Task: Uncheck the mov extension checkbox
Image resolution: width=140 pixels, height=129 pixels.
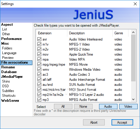Action: pyautogui.click(x=39, y=54)
